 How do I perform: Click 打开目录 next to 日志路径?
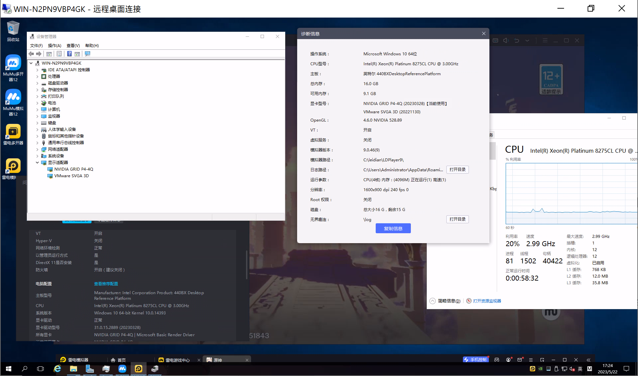coord(457,170)
